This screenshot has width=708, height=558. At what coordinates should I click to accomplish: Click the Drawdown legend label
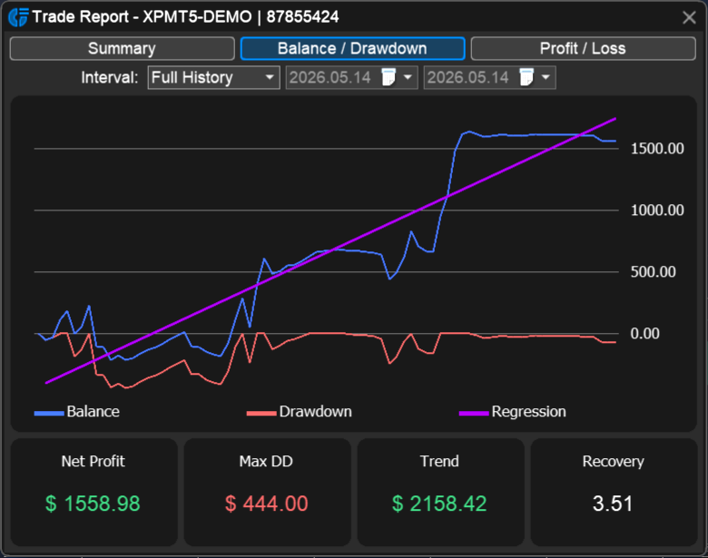[x=315, y=412]
